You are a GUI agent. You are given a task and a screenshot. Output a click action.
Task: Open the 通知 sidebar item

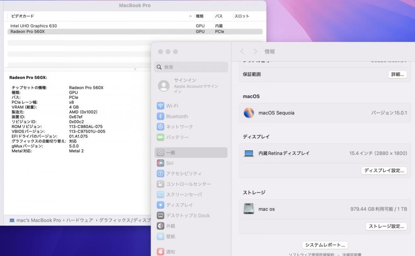pos(170,251)
